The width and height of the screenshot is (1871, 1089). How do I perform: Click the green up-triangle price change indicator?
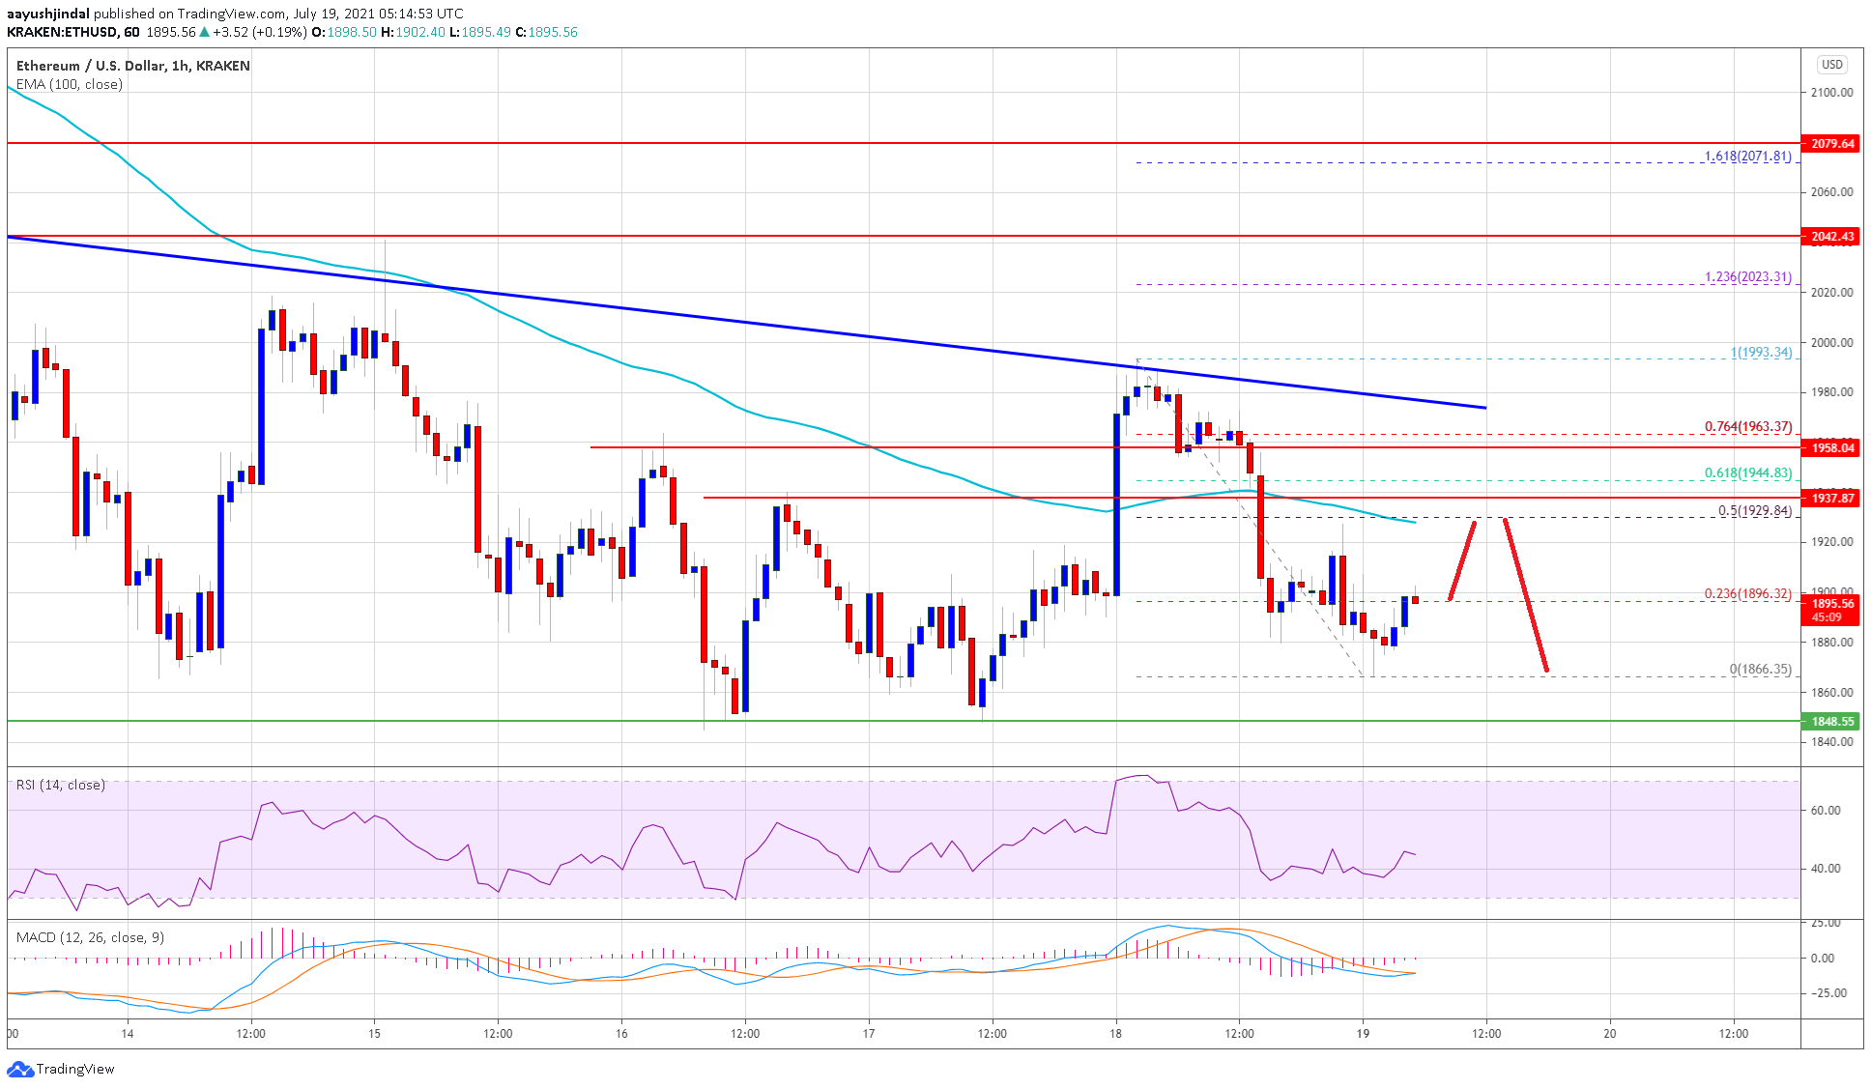coord(205,32)
